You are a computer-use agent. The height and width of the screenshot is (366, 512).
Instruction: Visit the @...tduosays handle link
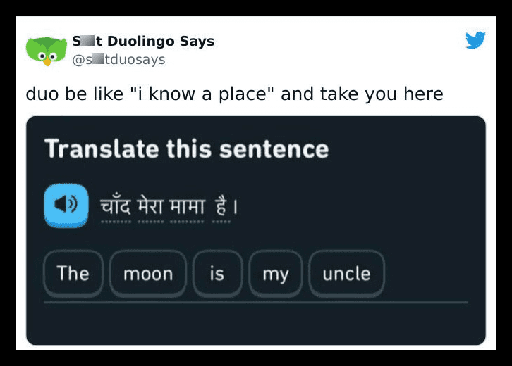click(118, 60)
